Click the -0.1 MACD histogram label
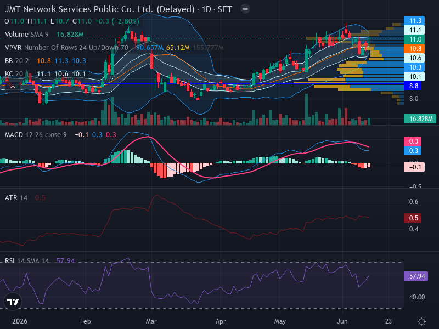This screenshot has height=329, width=439. pyautogui.click(x=414, y=167)
